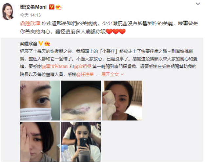Click the crown membership badge beside 霍汶希Mani

click(58, 7)
